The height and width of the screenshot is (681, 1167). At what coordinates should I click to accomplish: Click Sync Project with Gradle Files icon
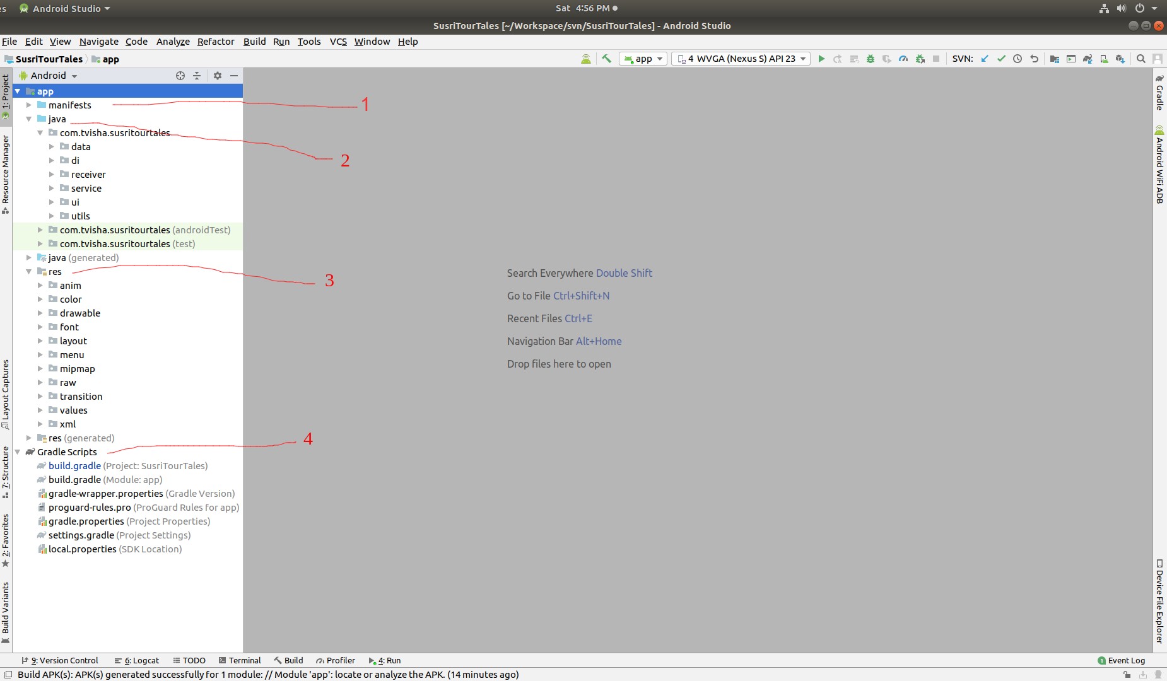click(x=1088, y=59)
